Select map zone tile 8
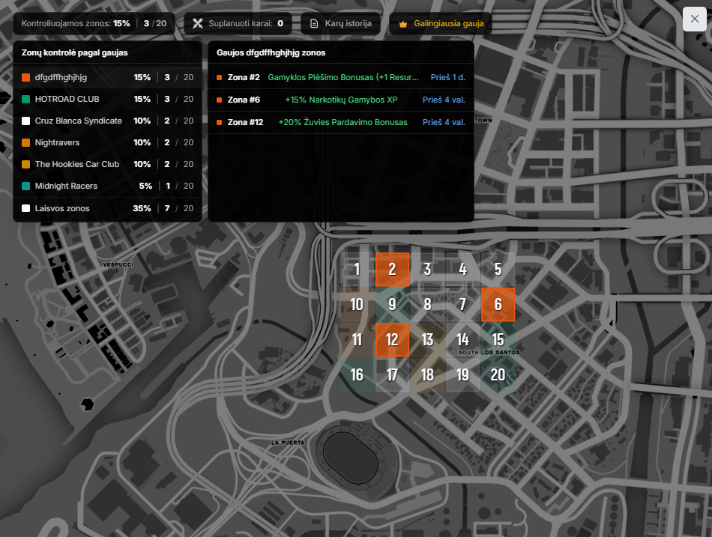712x537 pixels. [x=427, y=305]
